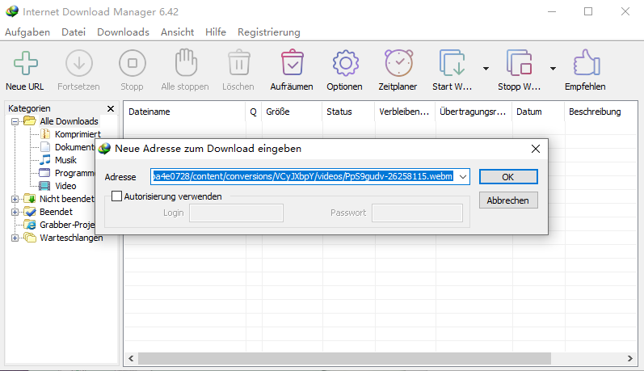644x371 pixels.
Task: Sort by the Datum column header
Action: point(538,112)
